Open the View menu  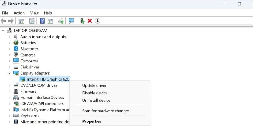[34, 13]
